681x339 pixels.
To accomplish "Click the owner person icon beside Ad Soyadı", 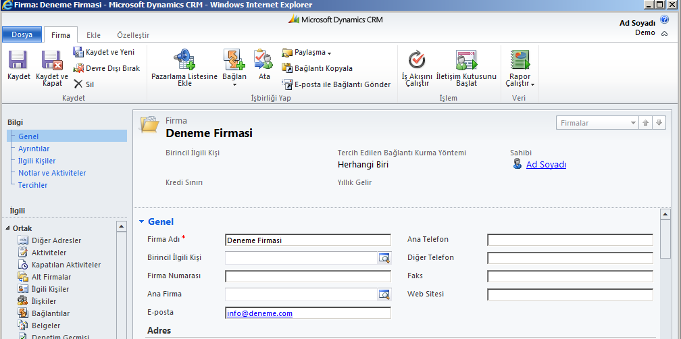I will [x=517, y=163].
